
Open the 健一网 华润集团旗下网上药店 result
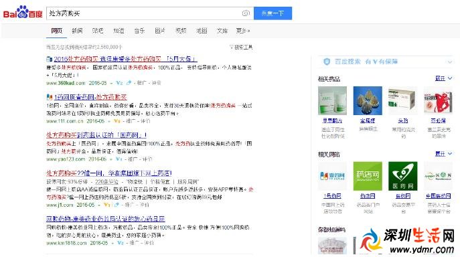109,173
